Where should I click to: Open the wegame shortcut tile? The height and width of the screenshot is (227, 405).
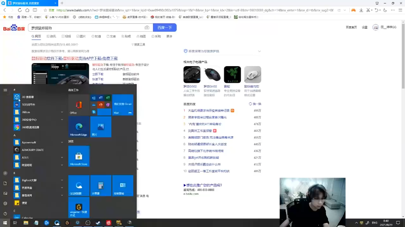[x=79, y=207]
